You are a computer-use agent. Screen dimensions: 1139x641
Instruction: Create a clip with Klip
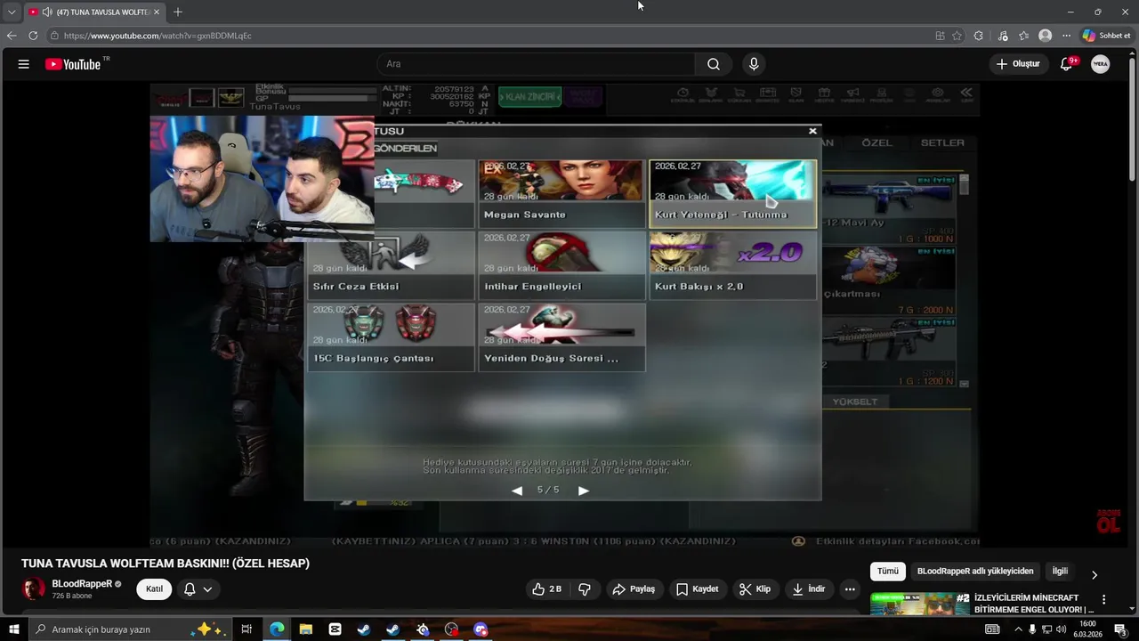(755, 589)
